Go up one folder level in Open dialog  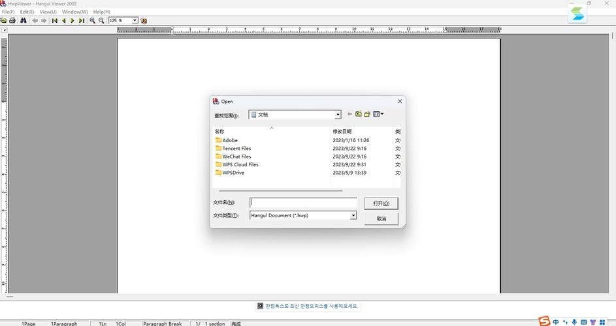pyautogui.click(x=358, y=114)
